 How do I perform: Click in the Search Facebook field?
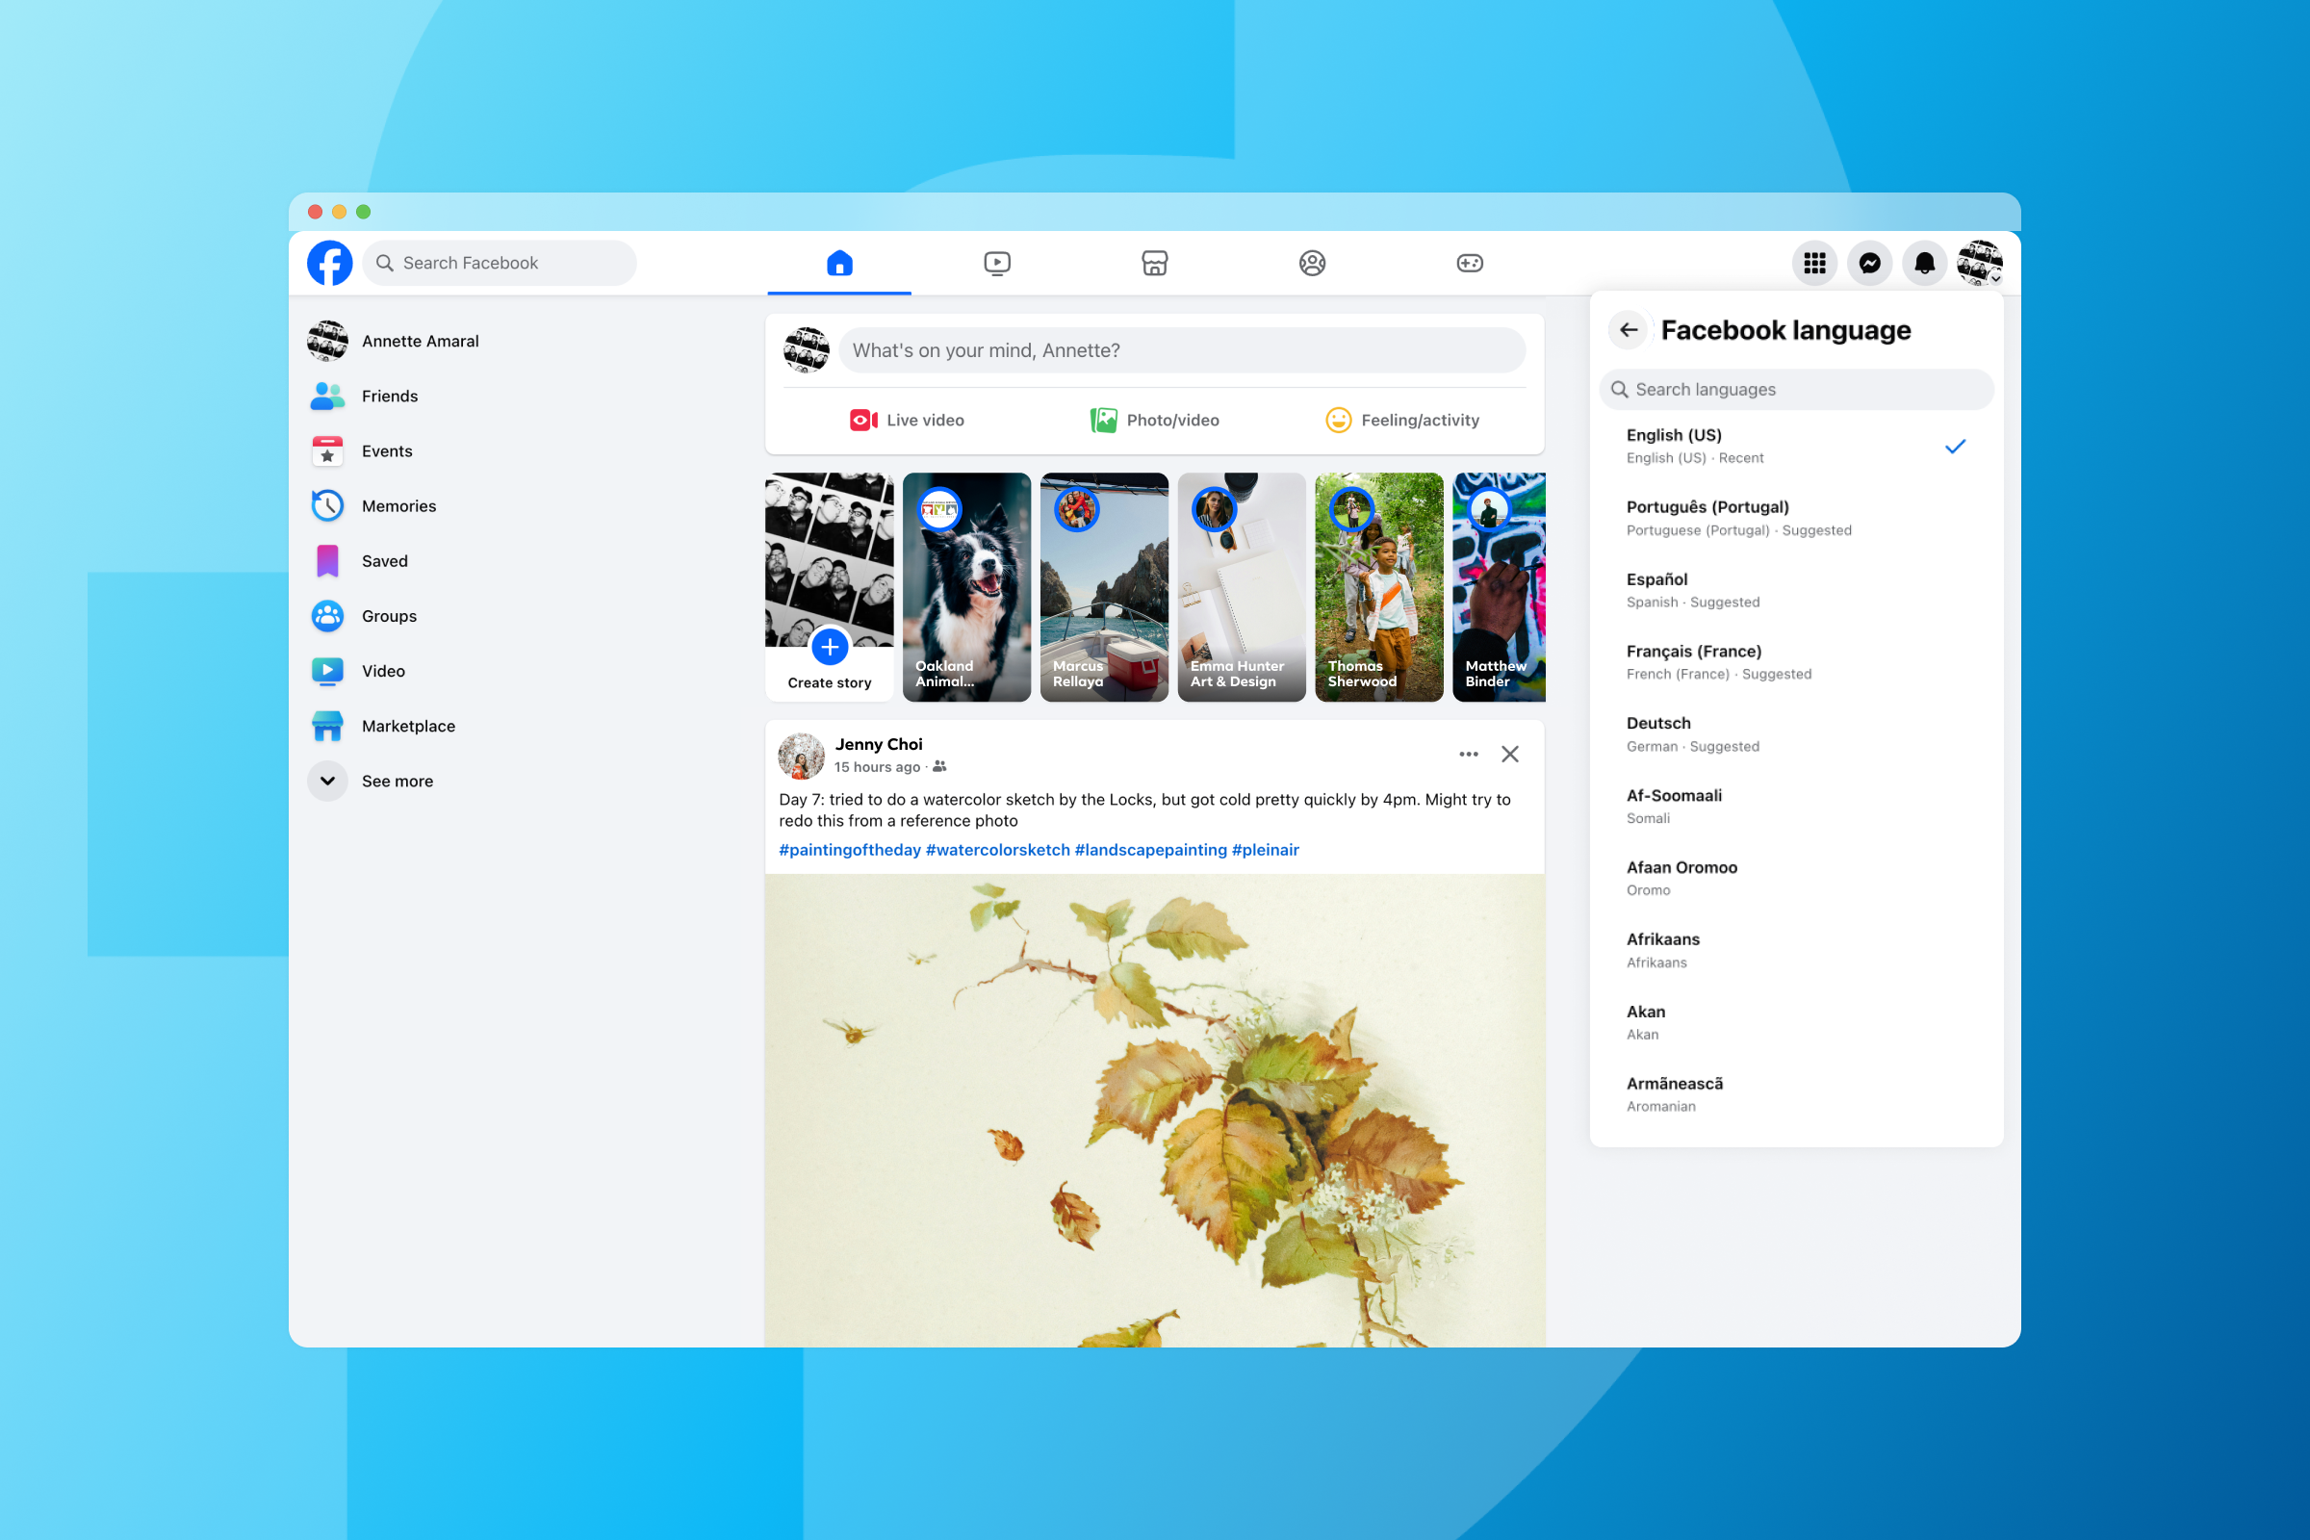pos(500,262)
